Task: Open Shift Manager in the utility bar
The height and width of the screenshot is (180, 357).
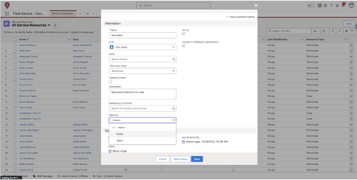Action: (x=43, y=176)
